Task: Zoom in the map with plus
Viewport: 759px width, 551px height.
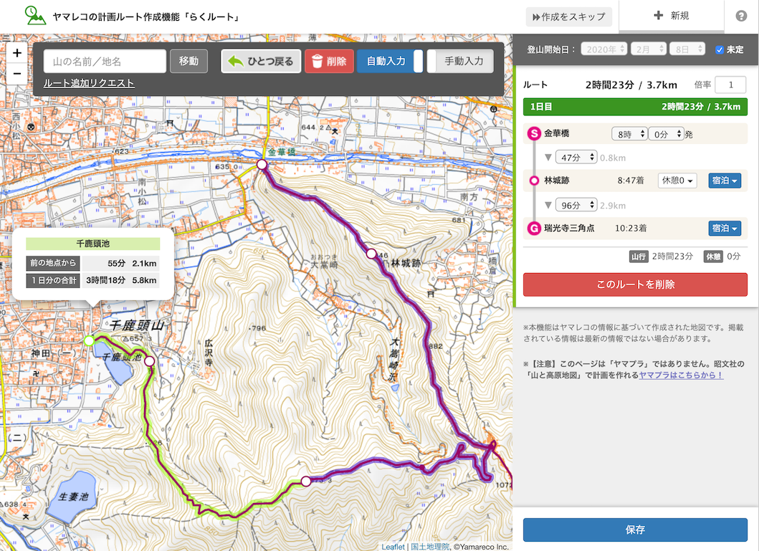Action: coord(17,53)
